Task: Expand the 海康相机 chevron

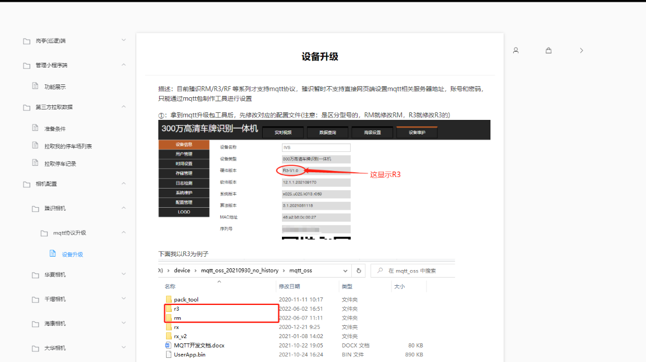Action: pos(123,323)
